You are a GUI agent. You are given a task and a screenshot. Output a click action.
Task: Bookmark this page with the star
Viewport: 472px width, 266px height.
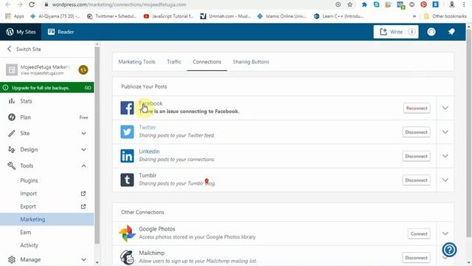[350, 4]
